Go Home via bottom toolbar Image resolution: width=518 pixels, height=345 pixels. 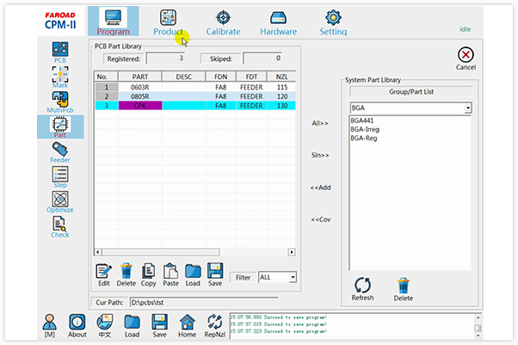pos(187,326)
